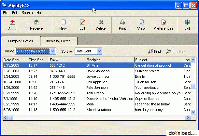The width and height of the screenshot is (199, 136).
Task: Create a new fax with New icon
Action: point(64,22)
